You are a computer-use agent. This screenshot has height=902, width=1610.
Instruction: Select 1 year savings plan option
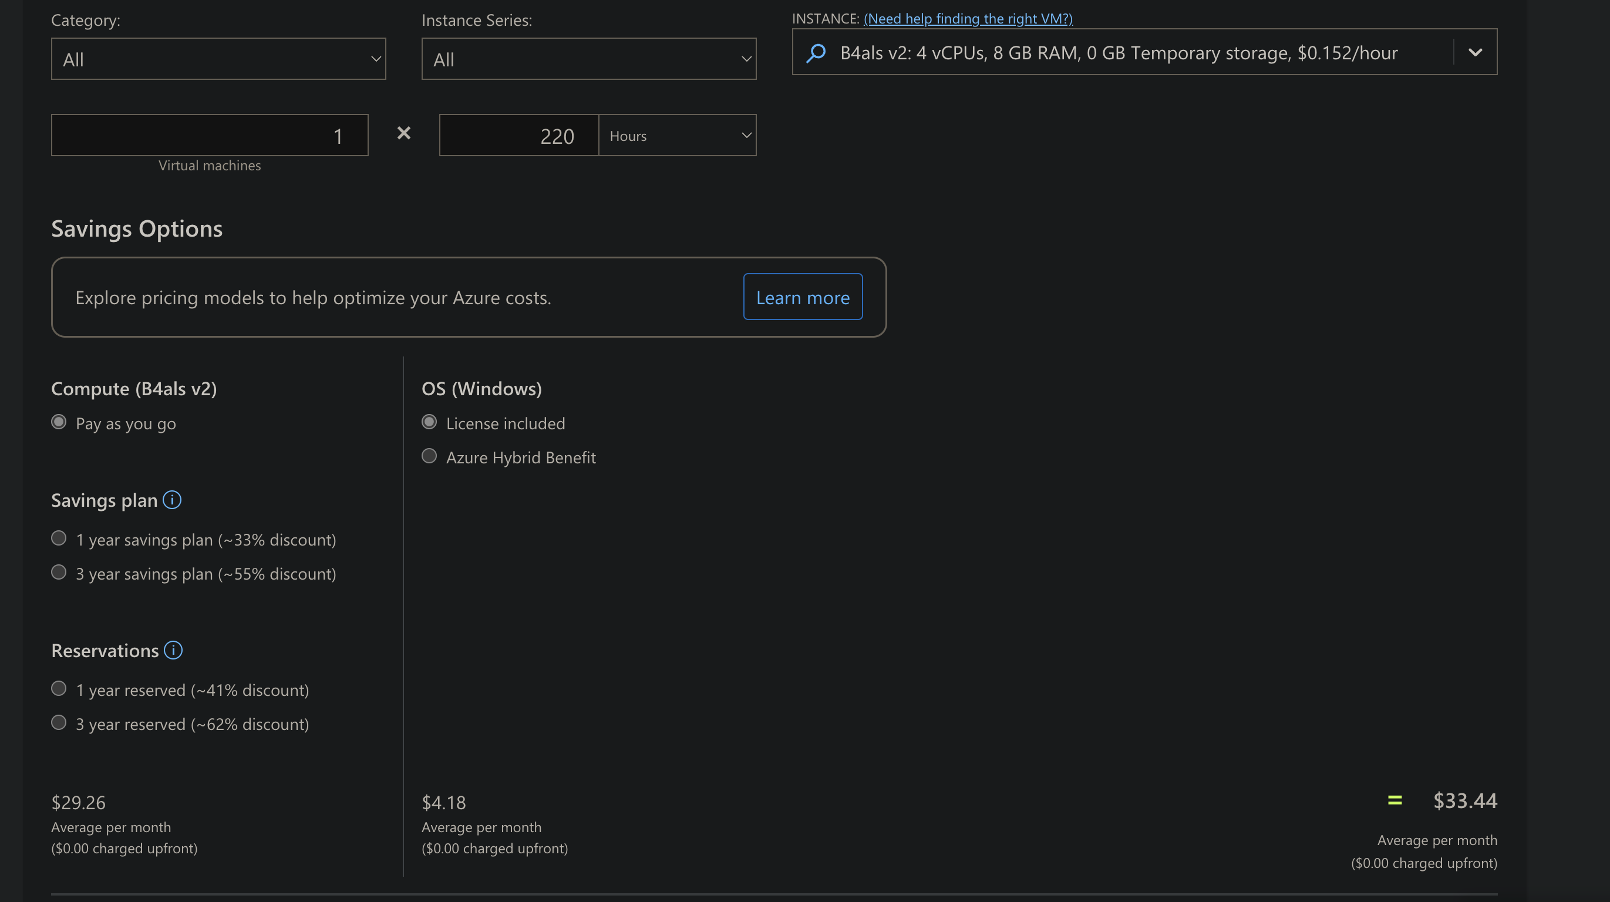pyautogui.click(x=59, y=538)
